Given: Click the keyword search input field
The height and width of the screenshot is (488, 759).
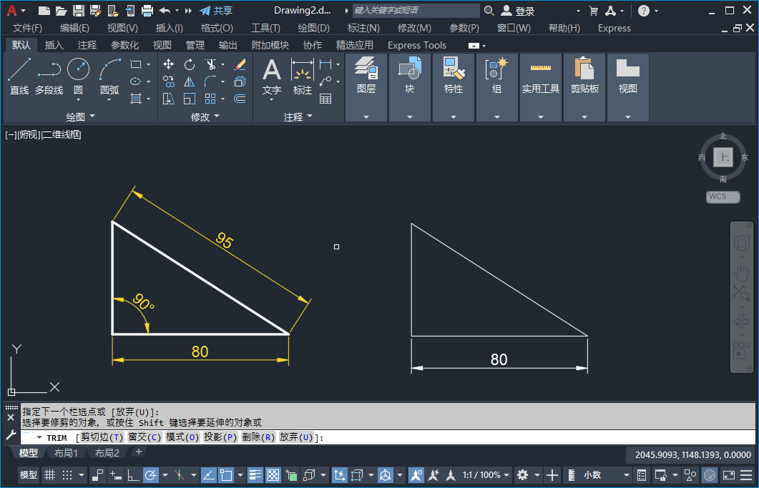Looking at the screenshot, I should point(416,10).
